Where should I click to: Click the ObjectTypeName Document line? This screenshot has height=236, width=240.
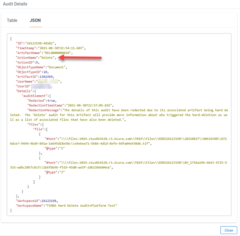click(x=41, y=67)
